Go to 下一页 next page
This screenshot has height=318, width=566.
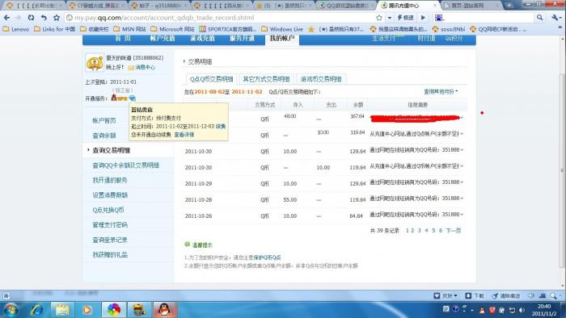(454, 231)
